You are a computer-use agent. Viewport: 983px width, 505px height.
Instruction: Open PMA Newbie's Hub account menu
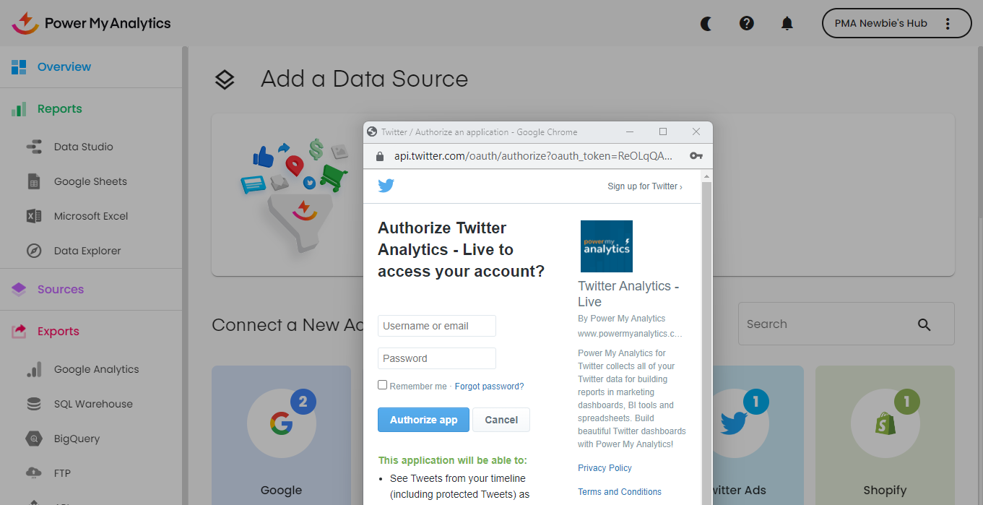point(896,23)
